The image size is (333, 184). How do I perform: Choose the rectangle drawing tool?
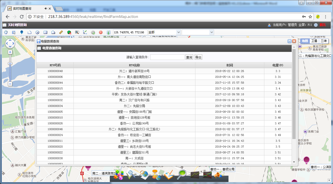(45, 32)
